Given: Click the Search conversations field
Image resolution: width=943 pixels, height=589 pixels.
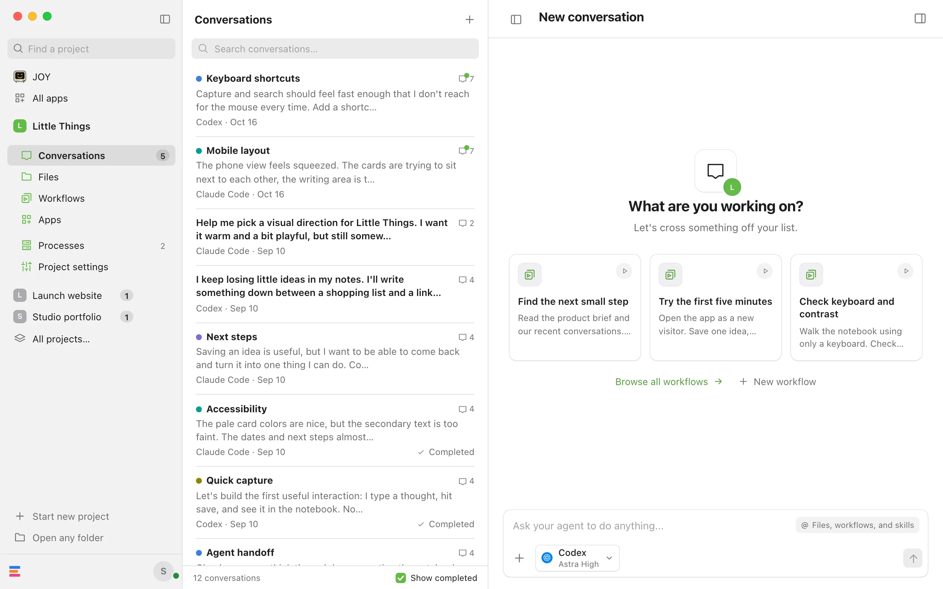Looking at the screenshot, I should tap(335, 49).
